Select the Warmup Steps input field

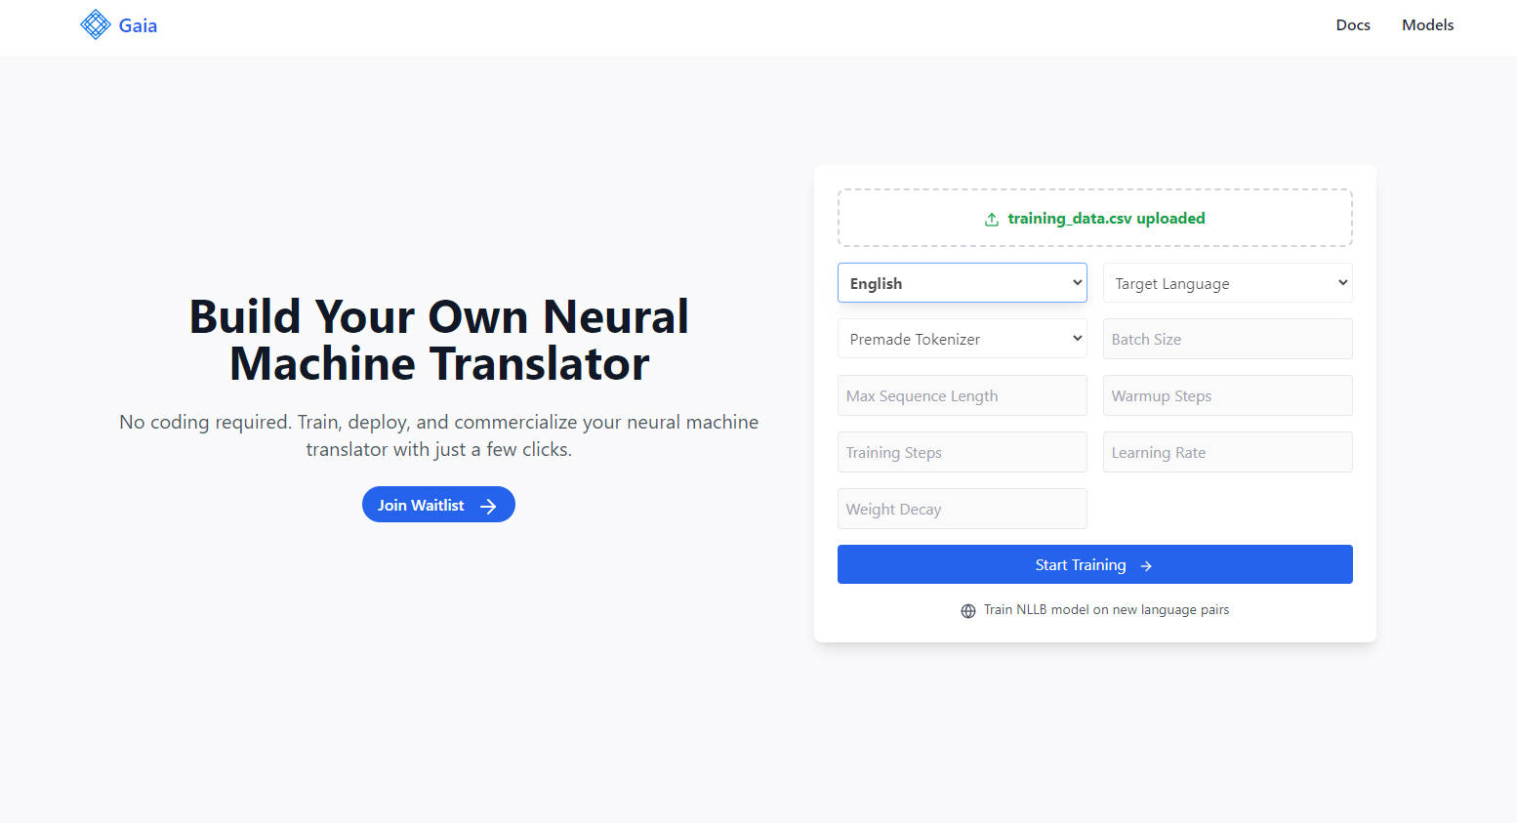[1227, 395]
